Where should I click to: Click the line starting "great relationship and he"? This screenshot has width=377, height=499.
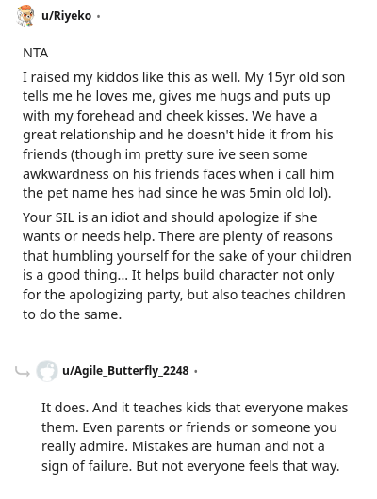point(178,135)
